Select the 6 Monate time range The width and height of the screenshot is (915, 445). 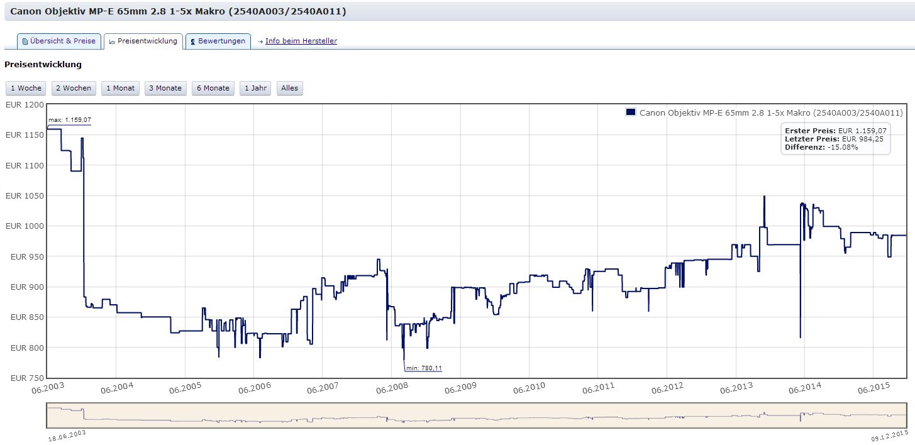pyautogui.click(x=213, y=88)
